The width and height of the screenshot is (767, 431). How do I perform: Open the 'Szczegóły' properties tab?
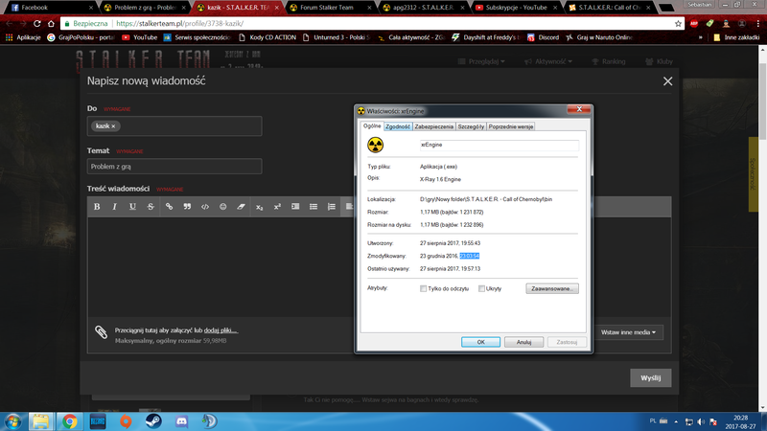click(x=471, y=126)
